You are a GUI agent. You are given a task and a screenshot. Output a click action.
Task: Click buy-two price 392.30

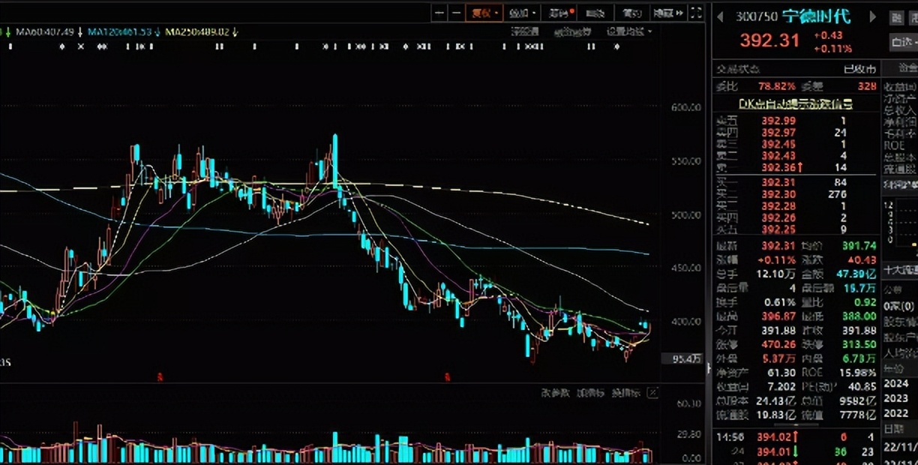778,194
